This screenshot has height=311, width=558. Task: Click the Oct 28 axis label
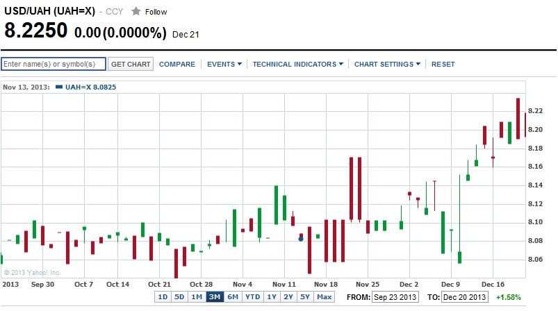pyautogui.click(x=201, y=285)
